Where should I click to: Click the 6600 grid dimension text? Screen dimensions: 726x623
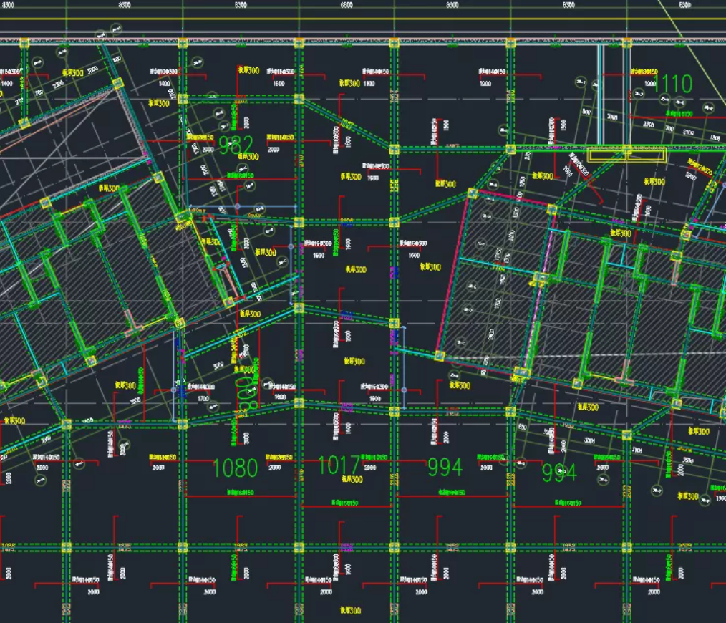(x=347, y=5)
